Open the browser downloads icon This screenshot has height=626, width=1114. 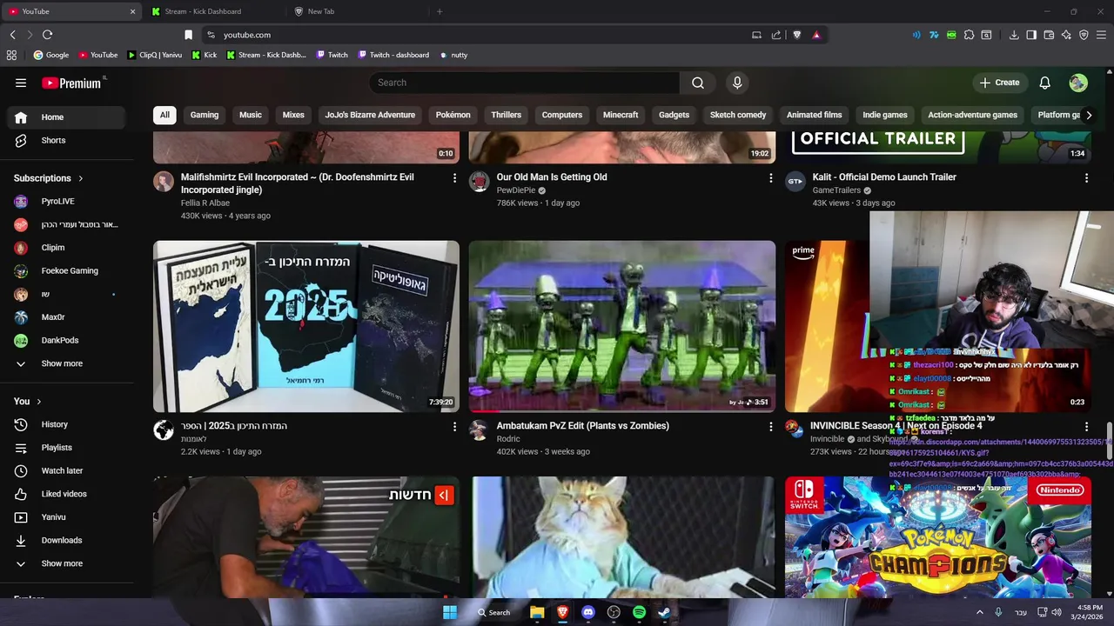(1014, 35)
